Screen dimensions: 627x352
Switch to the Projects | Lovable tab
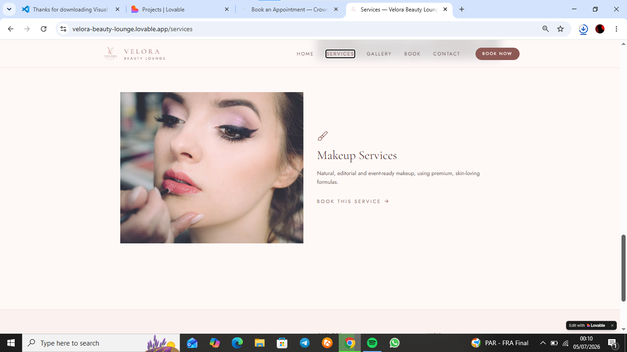[x=180, y=9]
